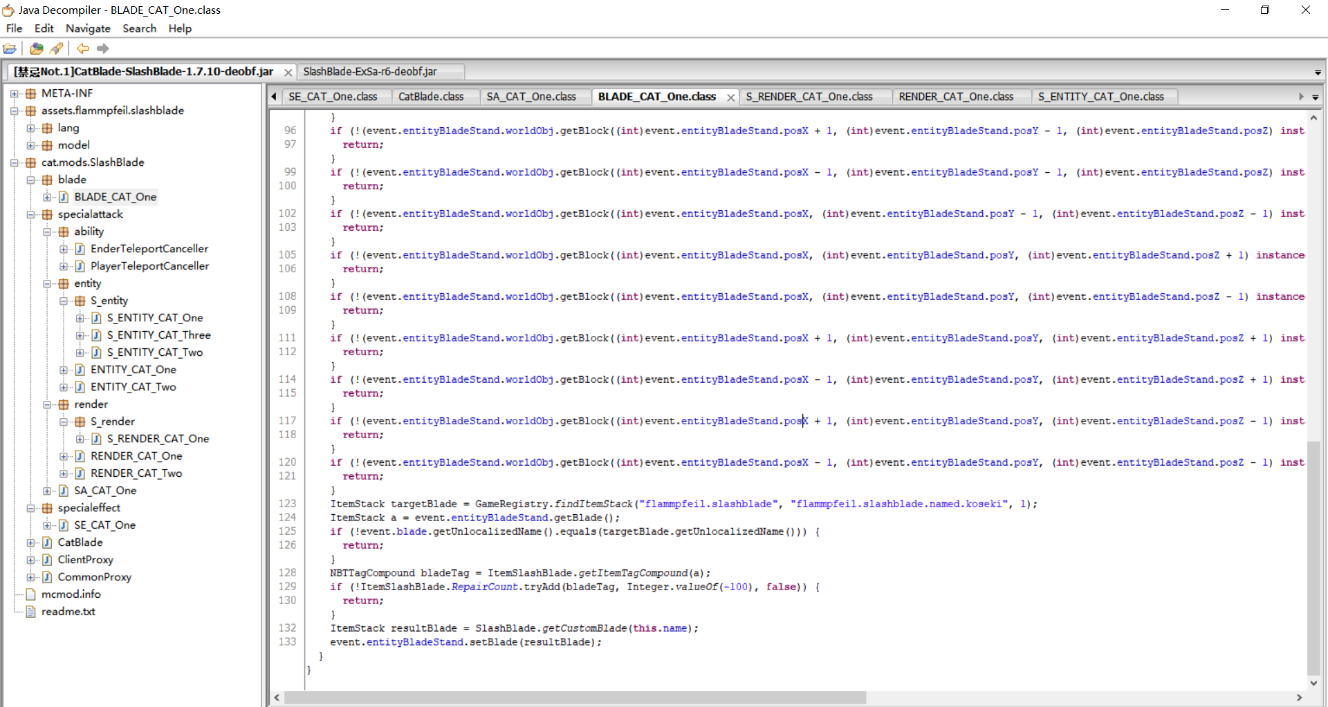Select readme.txt in the tree
Viewport: 1328px width, 707px height.
point(68,612)
